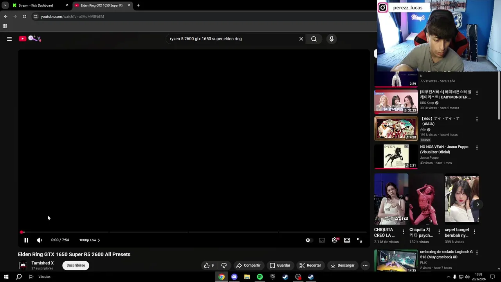Go to the YouTube home logo
The image size is (501, 282).
click(x=30, y=38)
